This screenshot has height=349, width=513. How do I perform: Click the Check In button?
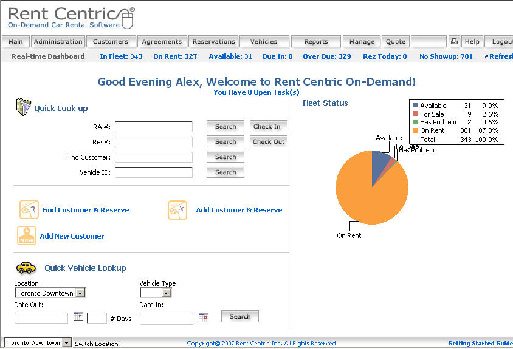tap(269, 126)
